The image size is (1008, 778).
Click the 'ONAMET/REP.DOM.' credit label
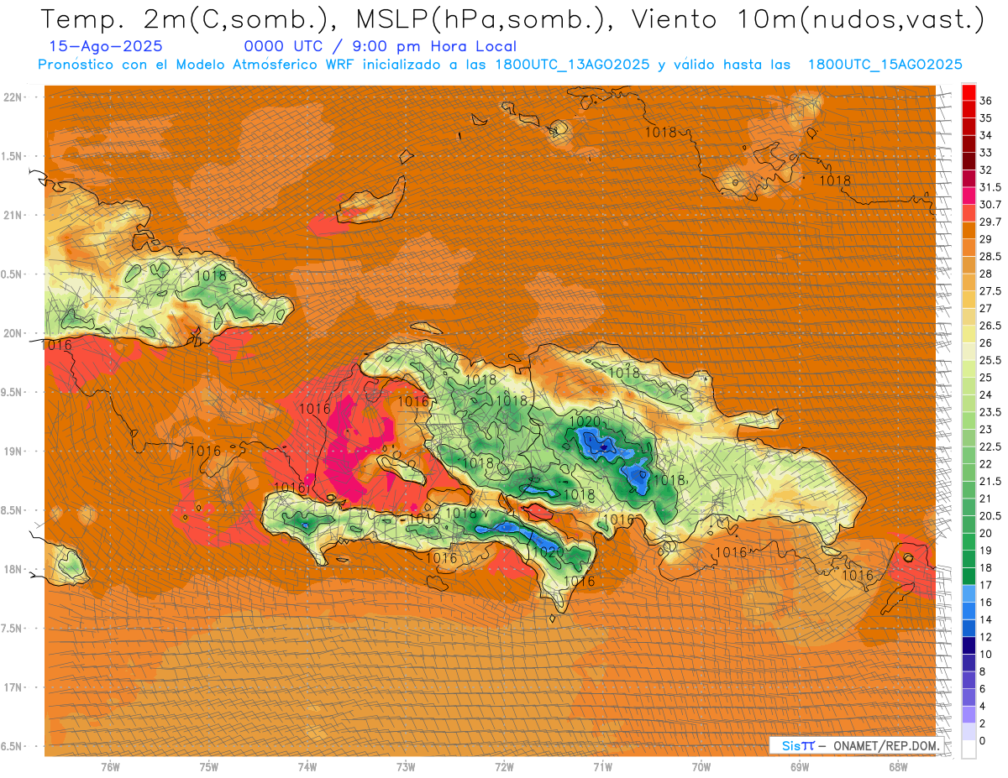pos(885,745)
